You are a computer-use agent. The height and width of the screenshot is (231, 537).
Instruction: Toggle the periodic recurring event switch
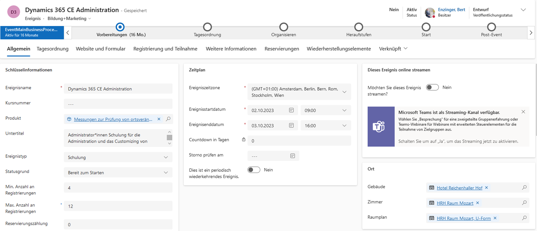pos(254,170)
